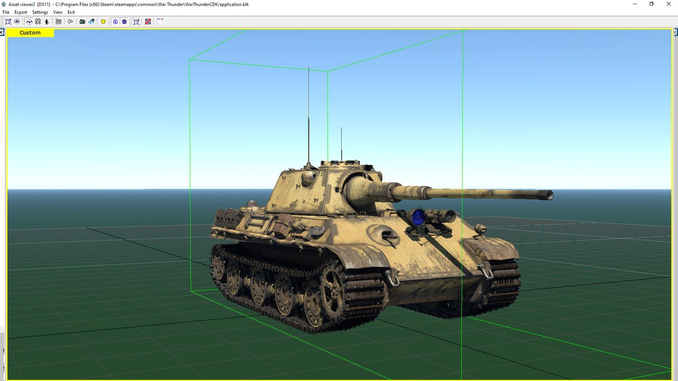Toggle the yellow sun light icon

tap(103, 22)
